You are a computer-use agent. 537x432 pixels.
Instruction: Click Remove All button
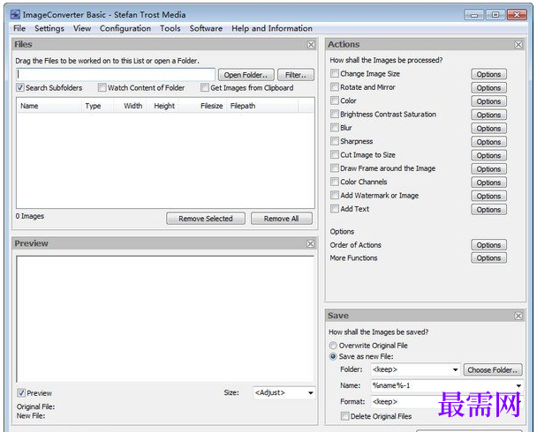pos(282,219)
